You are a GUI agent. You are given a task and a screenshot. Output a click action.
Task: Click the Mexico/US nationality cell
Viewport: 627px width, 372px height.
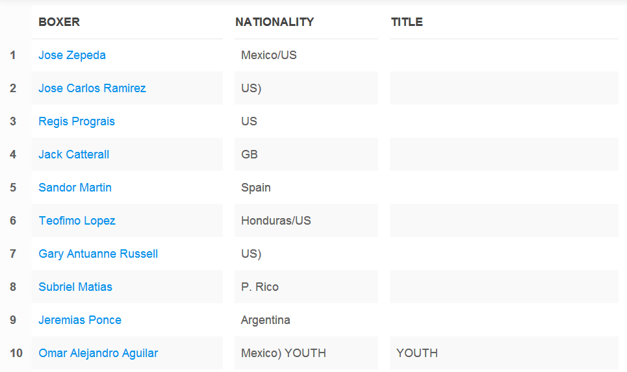pyautogui.click(x=306, y=55)
